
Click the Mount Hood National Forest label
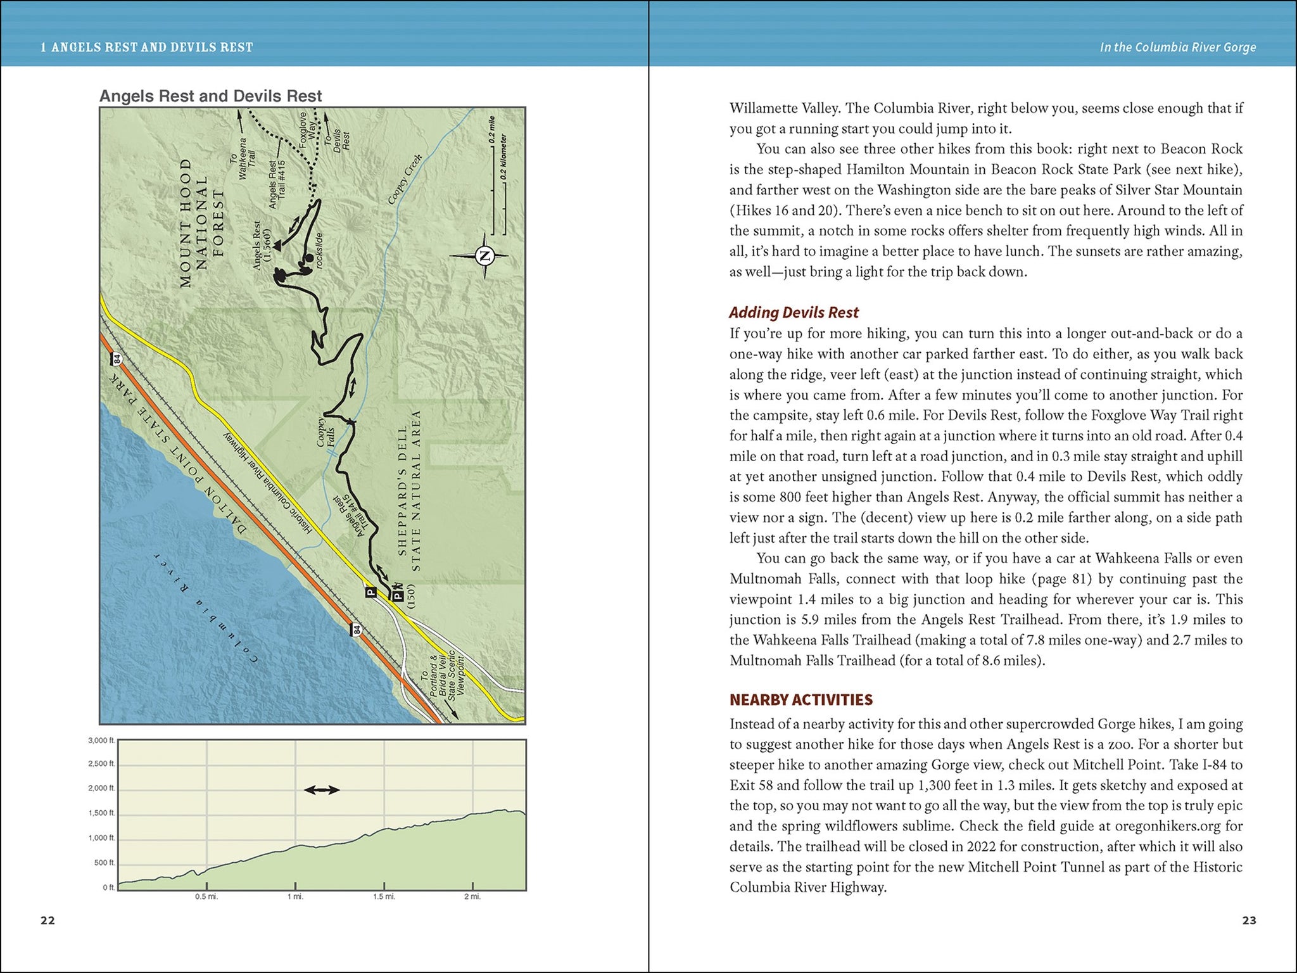pyautogui.click(x=201, y=222)
